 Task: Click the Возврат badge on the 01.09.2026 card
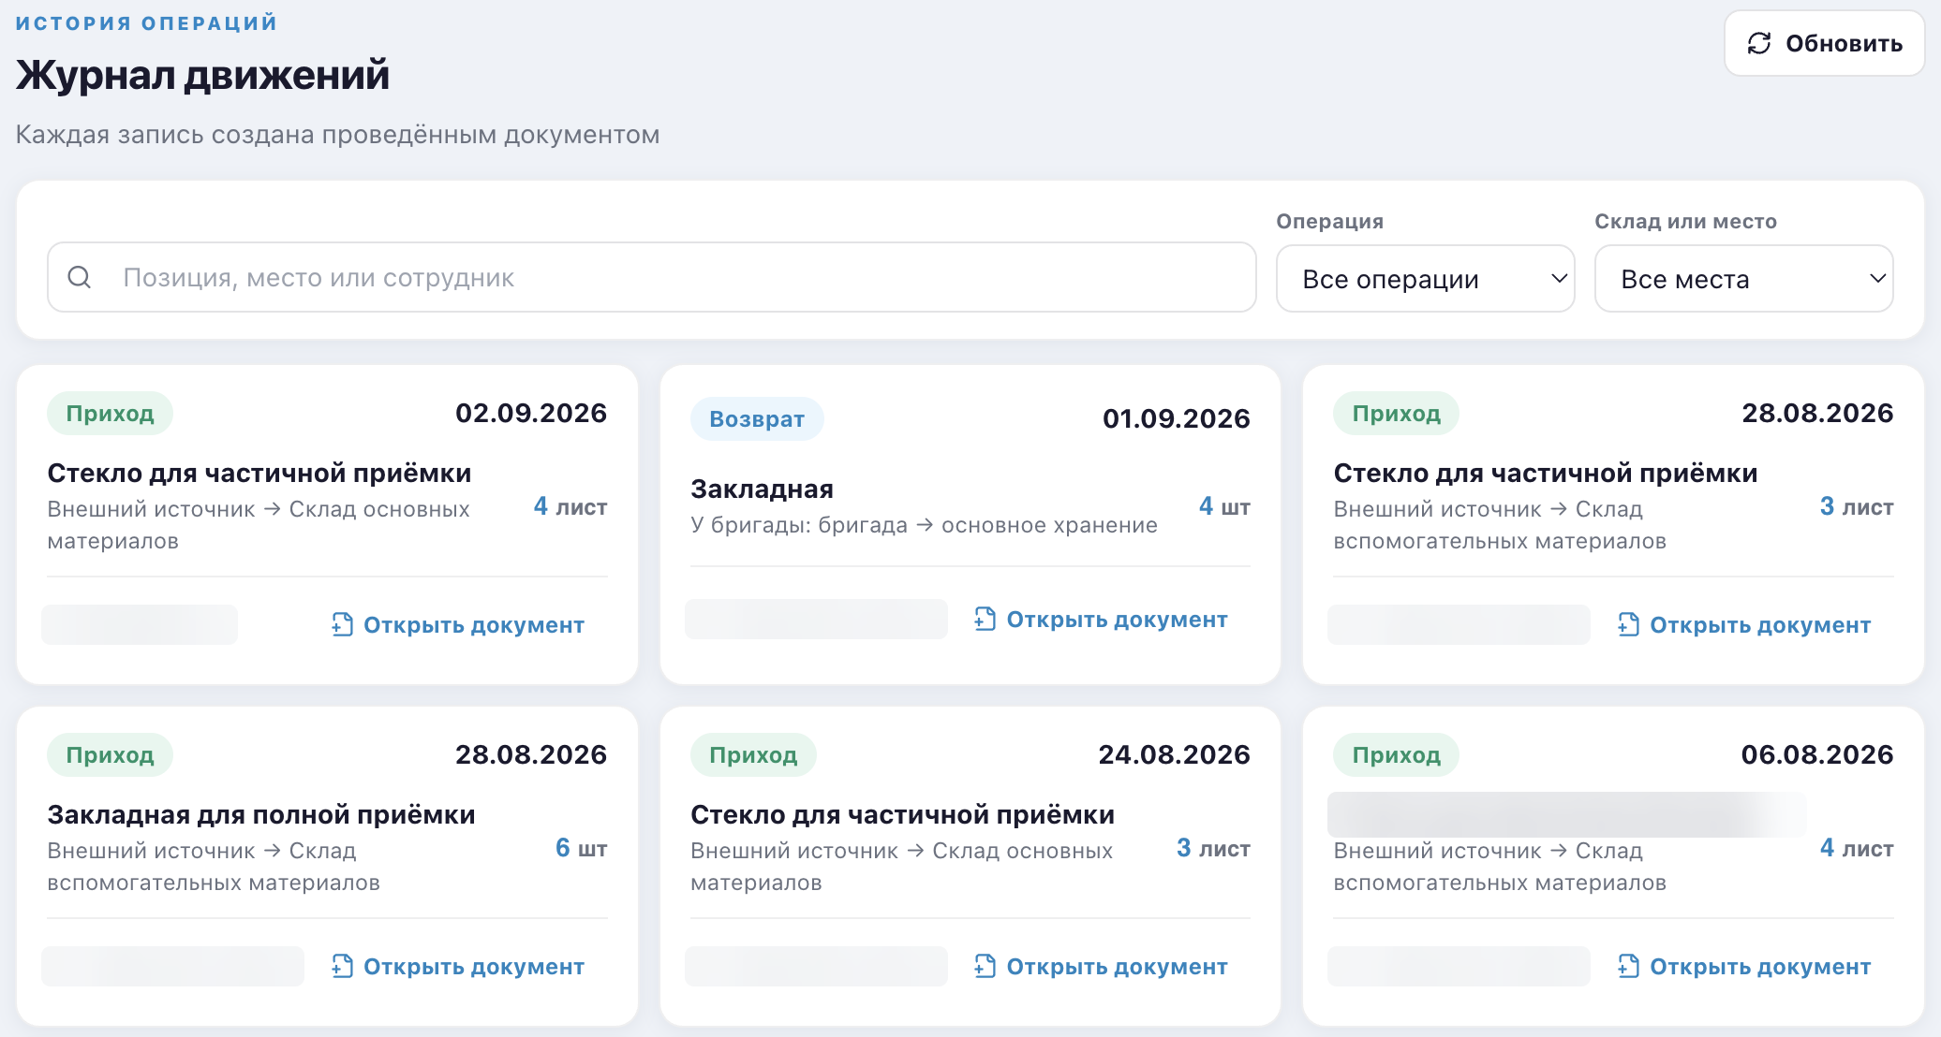coord(757,419)
